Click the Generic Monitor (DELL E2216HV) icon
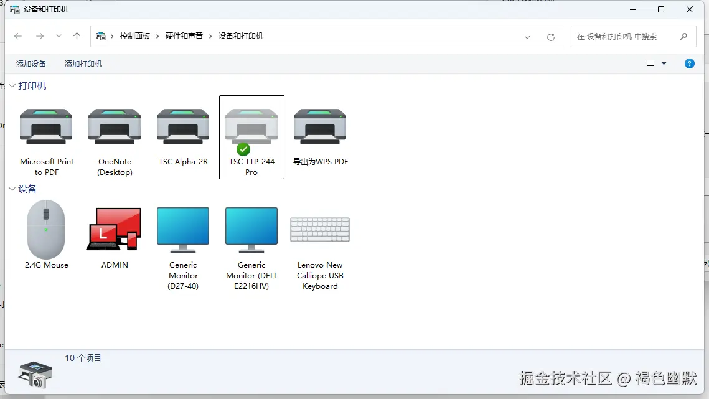709x399 pixels. click(x=251, y=229)
